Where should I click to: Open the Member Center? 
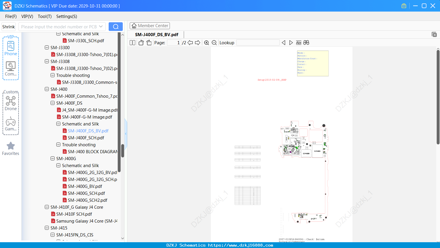click(150, 26)
